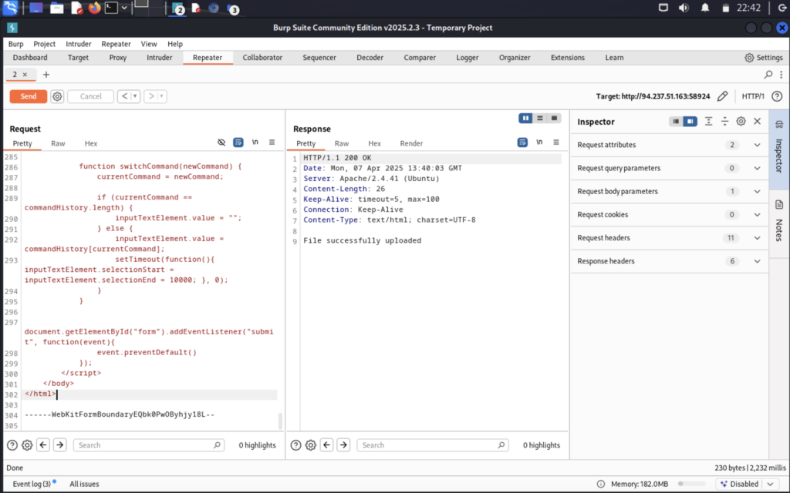
Task: Open Inspector settings gear
Action: tap(741, 121)
